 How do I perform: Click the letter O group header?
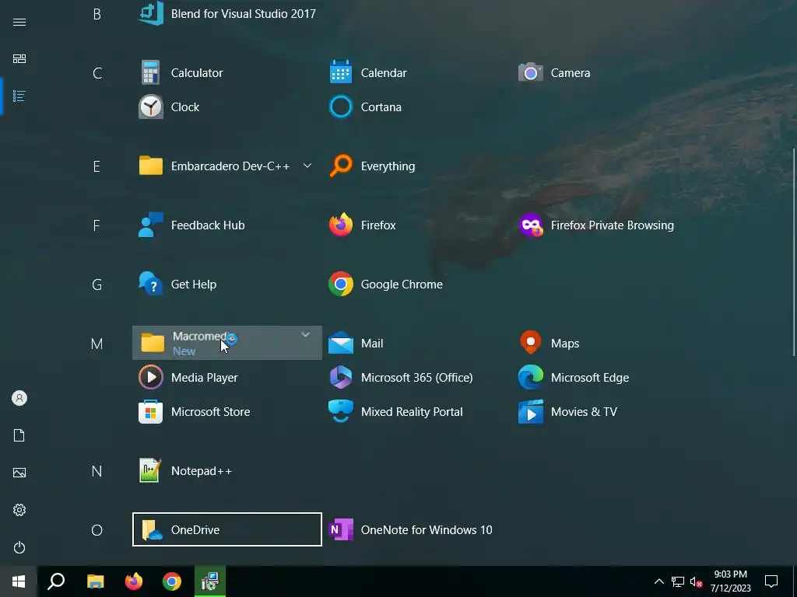click(97, 530)
